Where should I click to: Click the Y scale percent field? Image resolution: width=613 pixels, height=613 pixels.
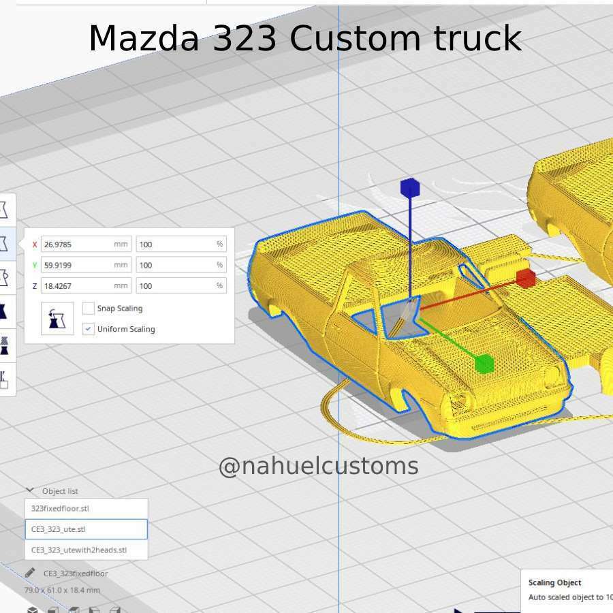[181, 265]
